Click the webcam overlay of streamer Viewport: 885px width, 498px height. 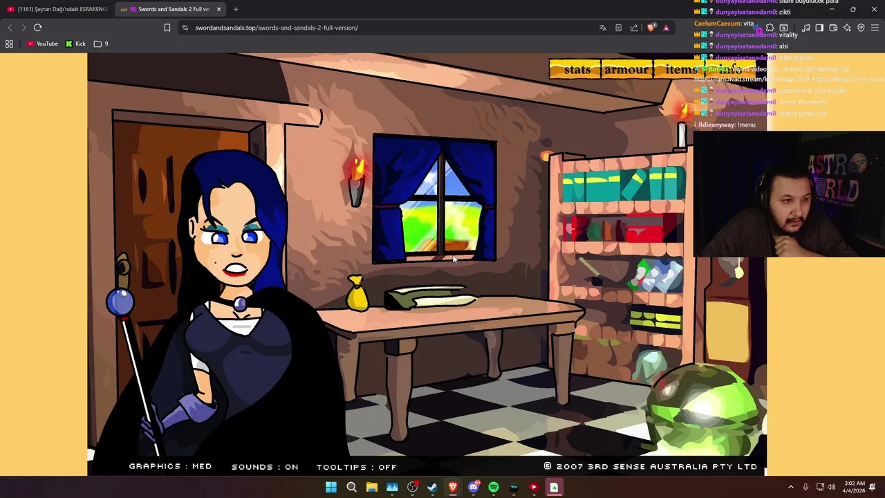tap(789, 194)
